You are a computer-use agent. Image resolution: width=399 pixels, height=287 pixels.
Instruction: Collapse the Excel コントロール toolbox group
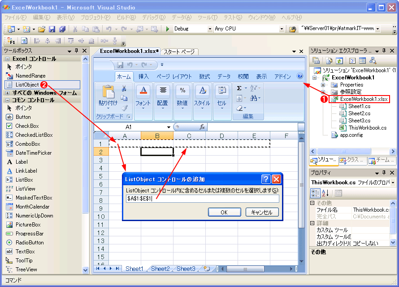7,59
